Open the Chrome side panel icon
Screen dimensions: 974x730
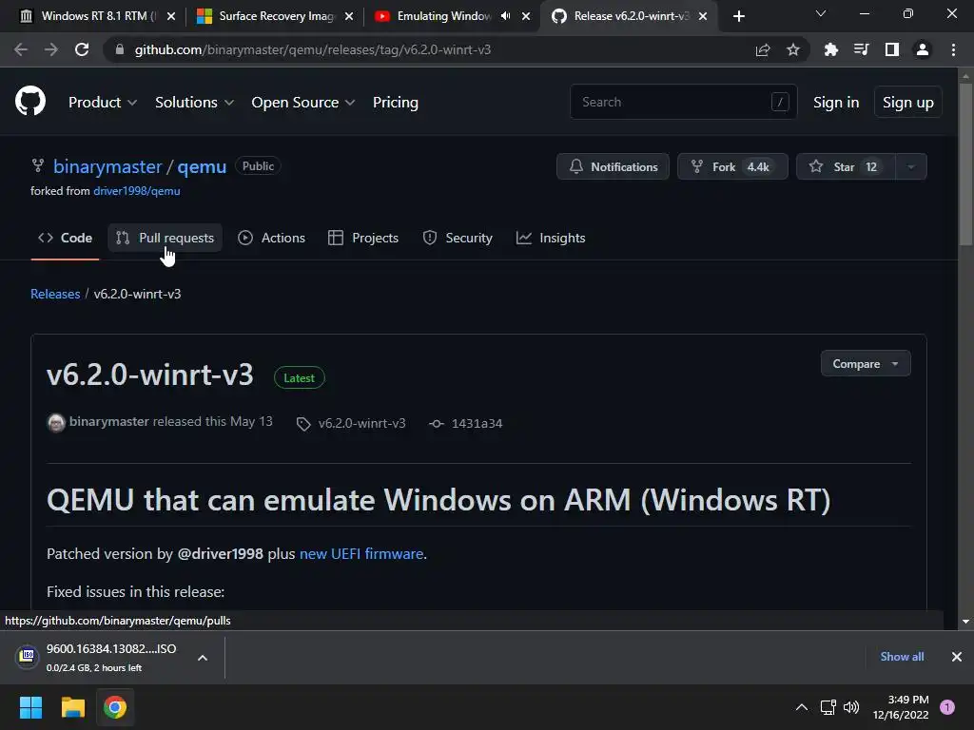[891, 49]
